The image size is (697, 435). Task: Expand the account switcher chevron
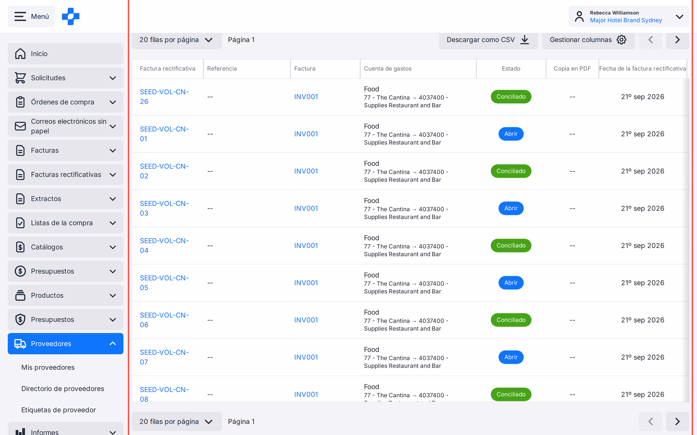pos(679,16)
